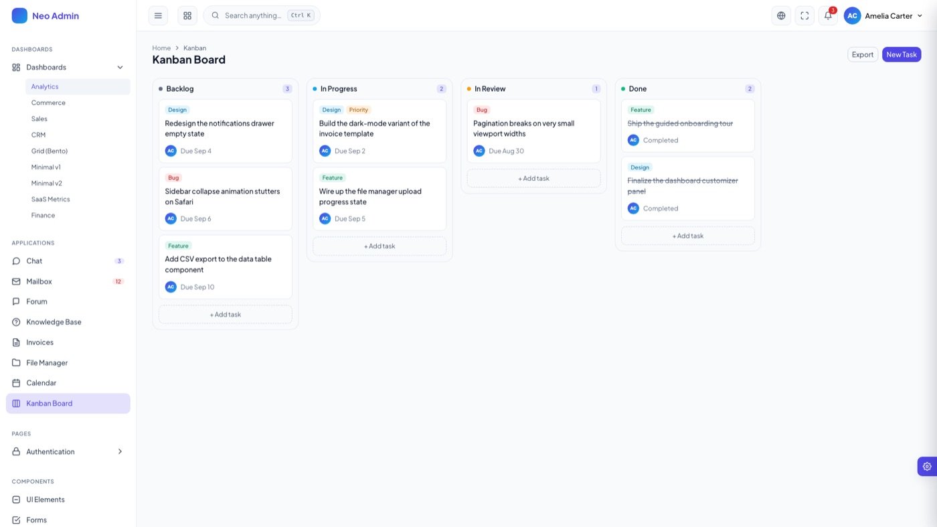Focus the Search anything field
The width and height of the screenshot is (937, 527).
262,15
